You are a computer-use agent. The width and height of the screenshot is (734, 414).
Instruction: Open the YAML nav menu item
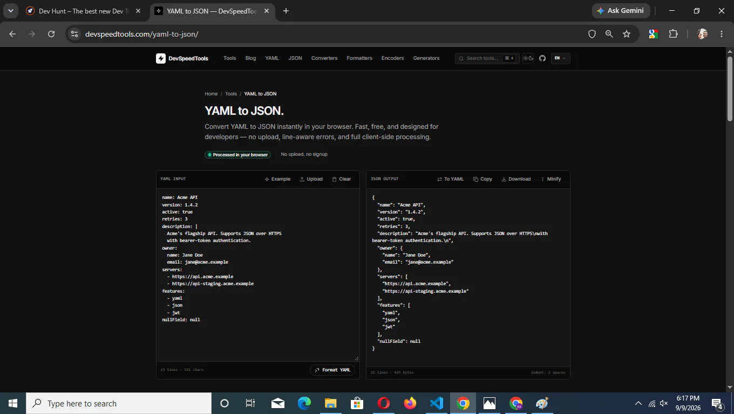[x=272, y=58]
